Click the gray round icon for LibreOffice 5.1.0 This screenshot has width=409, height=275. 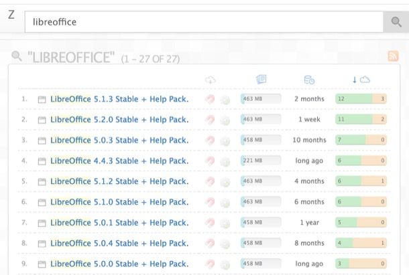point(225,203)
